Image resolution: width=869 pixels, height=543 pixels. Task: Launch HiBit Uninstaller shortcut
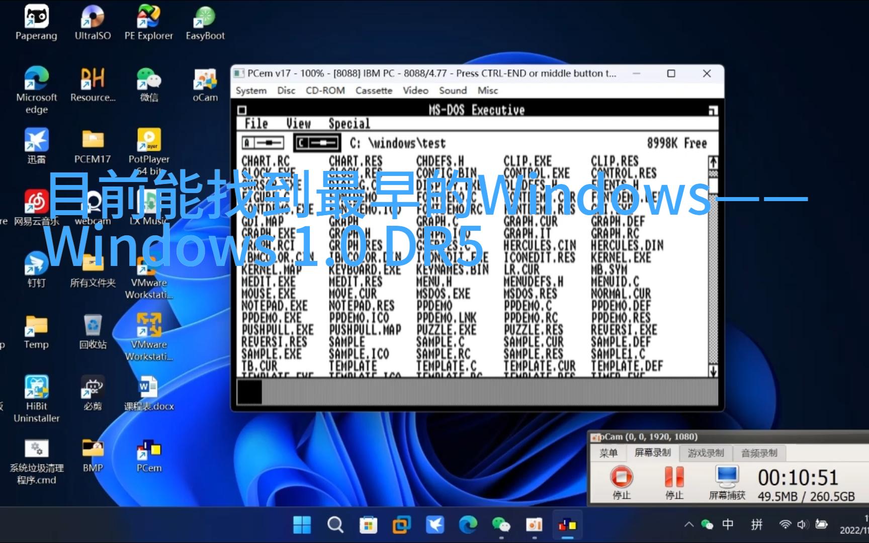[36, 399]
